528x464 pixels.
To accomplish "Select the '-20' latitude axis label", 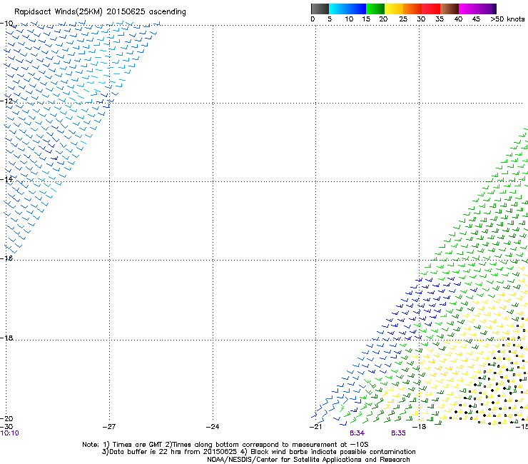I will click(x=6, y=418).
